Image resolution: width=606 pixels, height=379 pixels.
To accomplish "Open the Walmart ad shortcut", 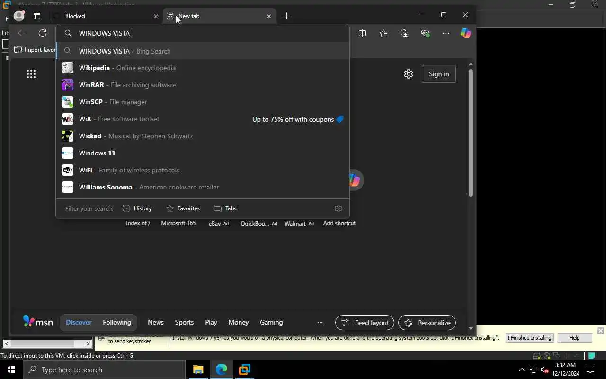I will tap(299, 223).
